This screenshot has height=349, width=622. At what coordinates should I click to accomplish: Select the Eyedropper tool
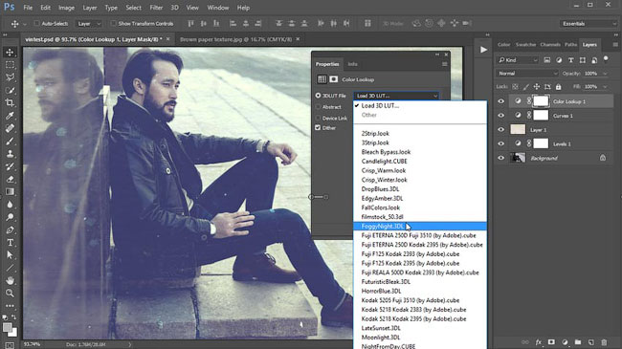click(x=10, y=116)
